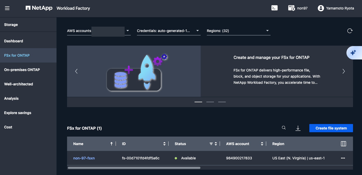Screen dimensions: 362x175
Task: Select the second carousel indicator
Action: (x=210, y=102)
